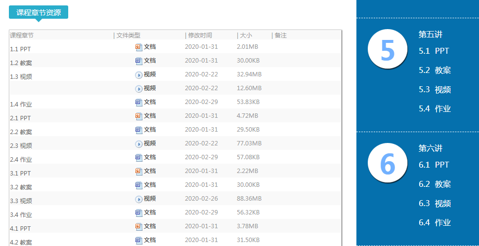479x246 pixels.
Task: Click the video icon in row 3.3 视频
Action: point(138,199)
